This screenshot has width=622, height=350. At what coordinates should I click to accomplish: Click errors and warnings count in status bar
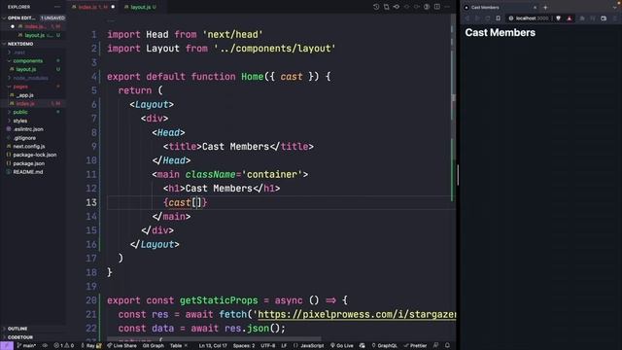[x=64, y=346]
